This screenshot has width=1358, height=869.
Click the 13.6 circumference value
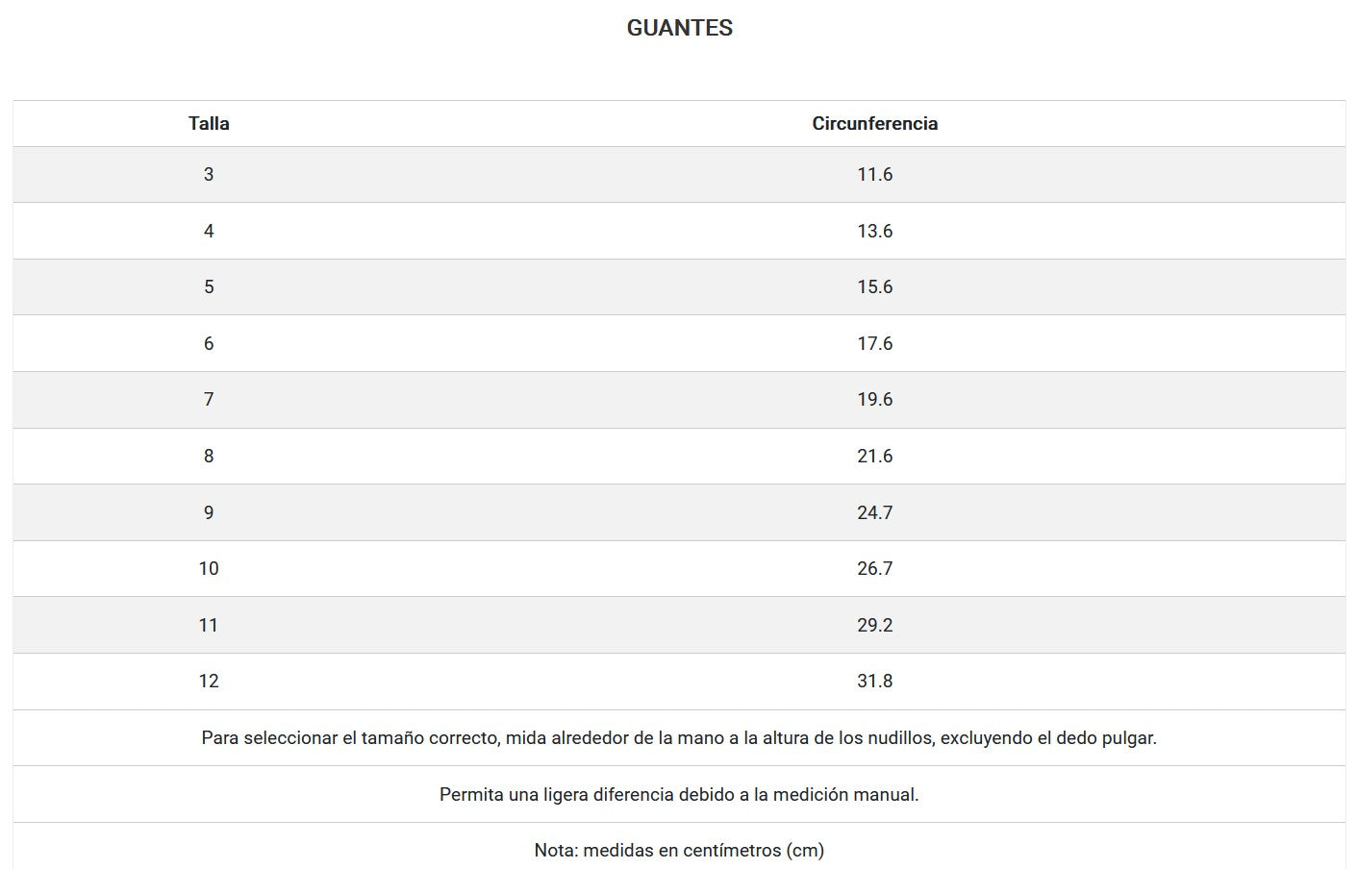pos(874,231)
